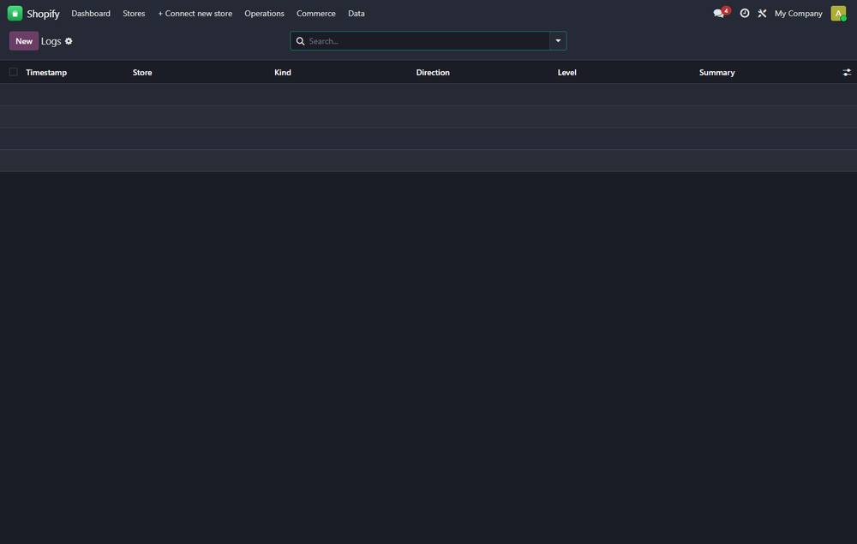This screenshot has height=544, width=857.
Task: Open the Data menu
Action: pyautogui.click(x=357, y=13)
